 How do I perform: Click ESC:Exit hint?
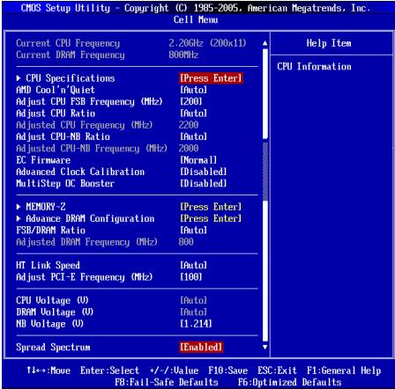point(277,371)
